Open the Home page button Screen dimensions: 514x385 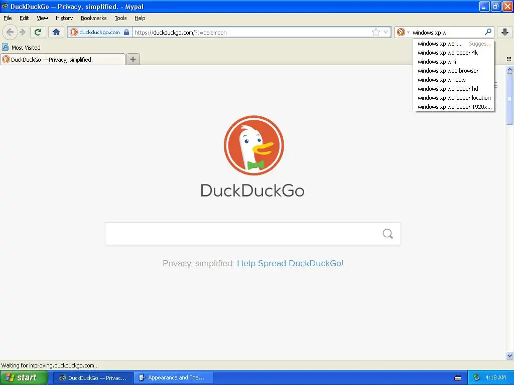[x=56, y=32]
